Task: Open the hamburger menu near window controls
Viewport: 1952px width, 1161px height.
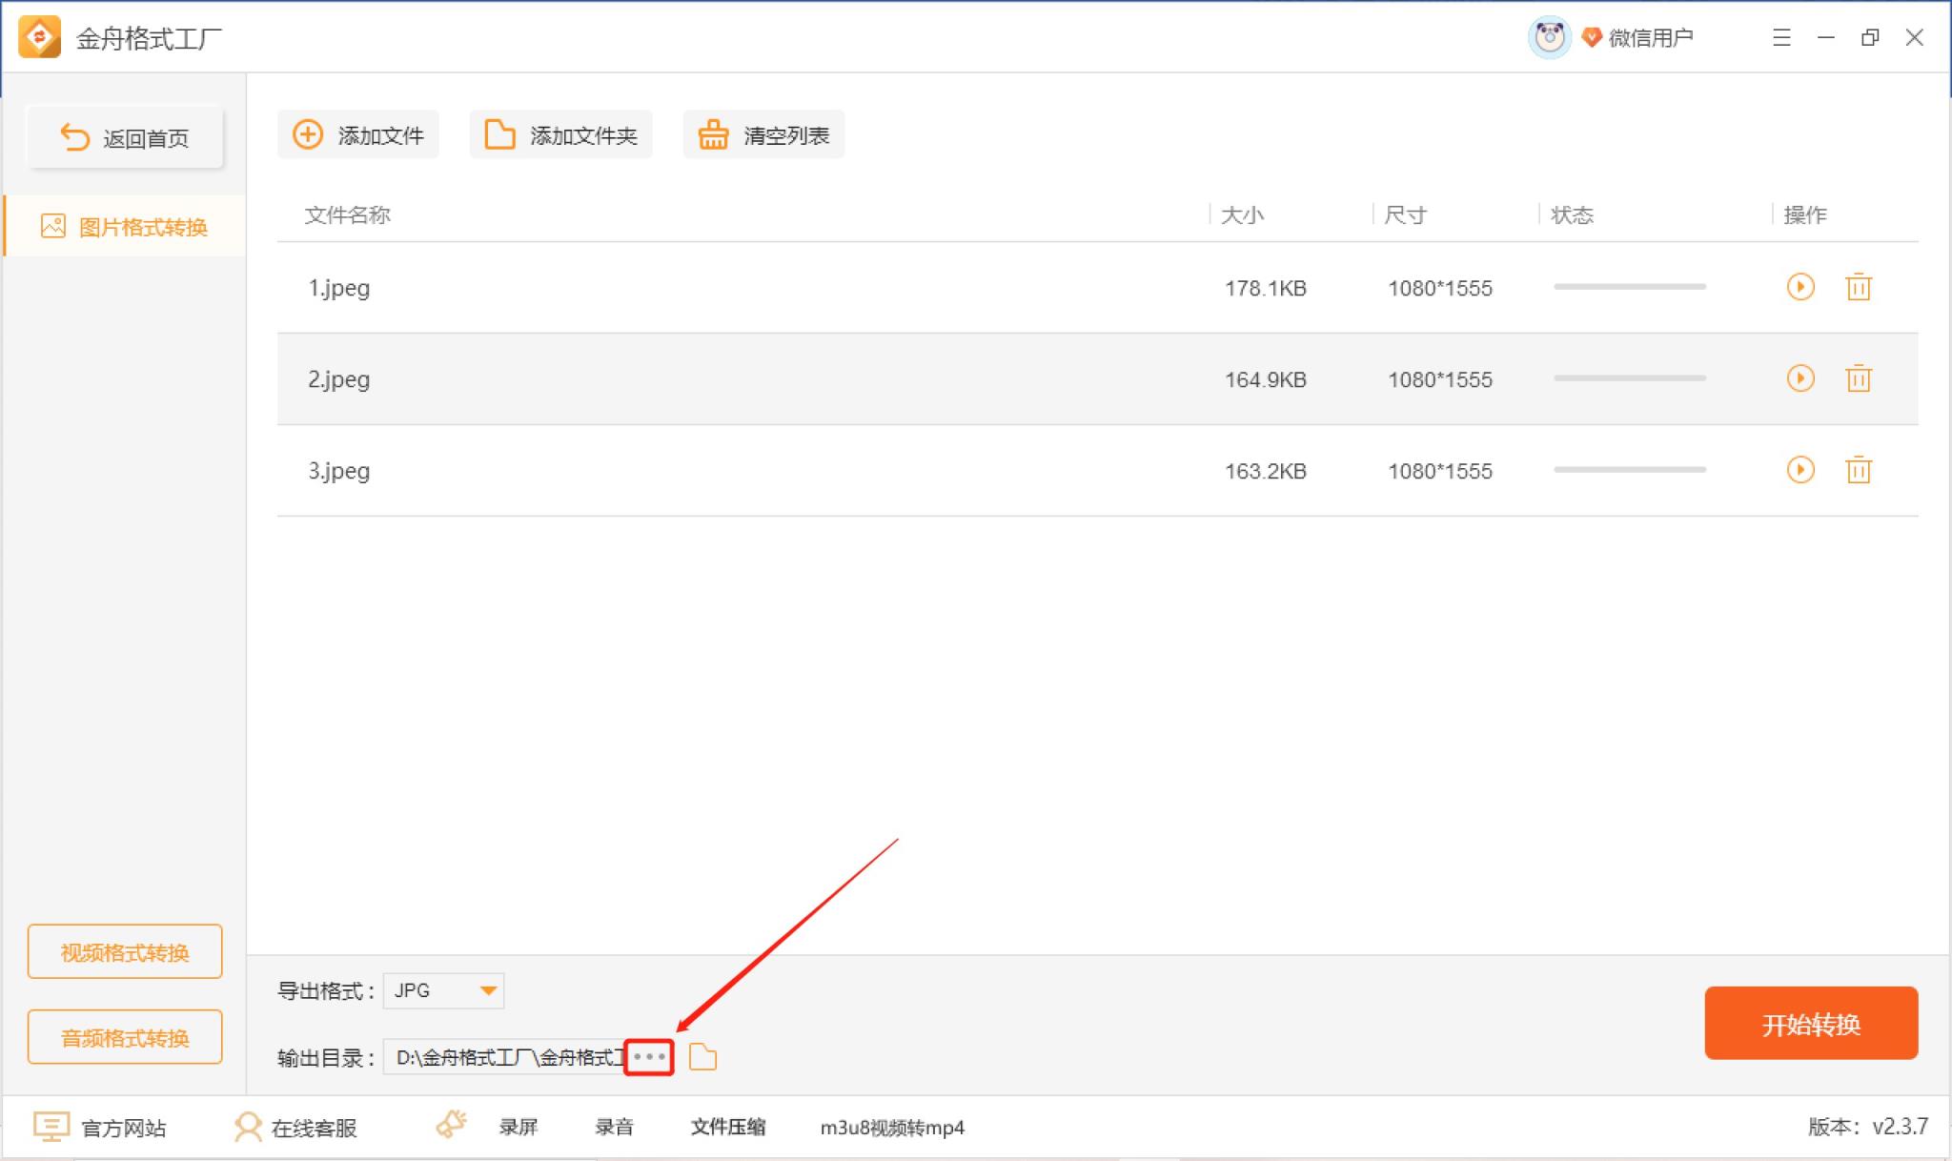Action: tap(1780, 37)
